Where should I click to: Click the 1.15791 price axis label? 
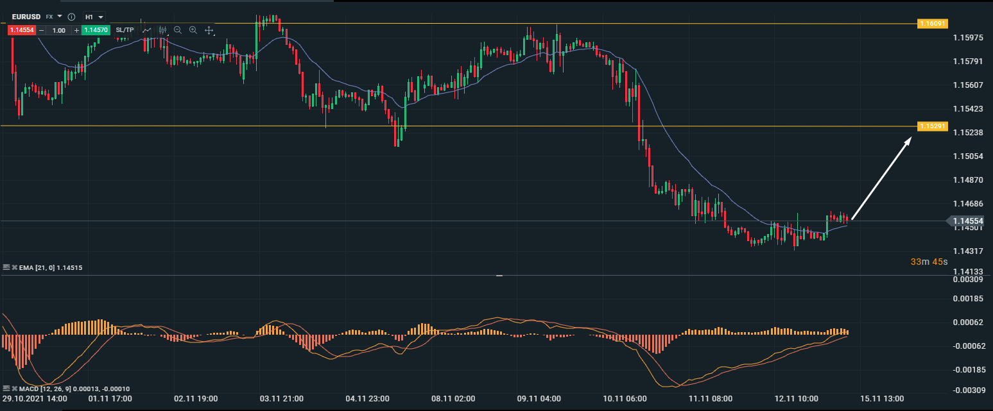tap(969, 62)
